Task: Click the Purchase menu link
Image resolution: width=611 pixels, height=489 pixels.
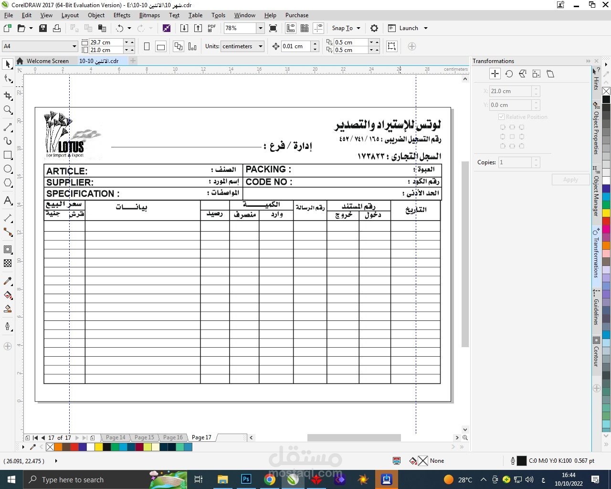Action: [297, 15]
